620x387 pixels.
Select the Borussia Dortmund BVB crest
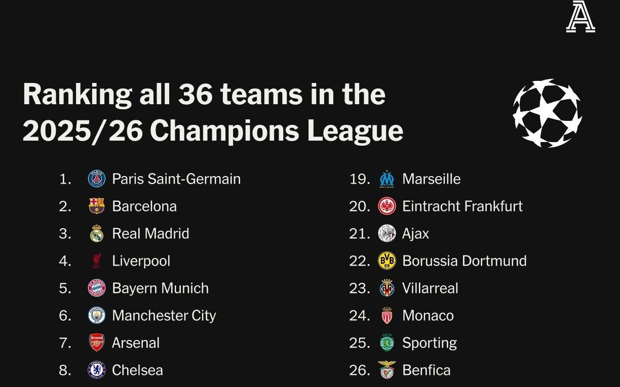click(387, 261)
